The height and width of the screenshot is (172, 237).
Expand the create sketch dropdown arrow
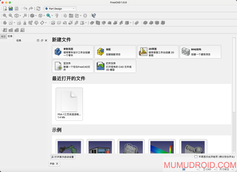click(14, 23)
